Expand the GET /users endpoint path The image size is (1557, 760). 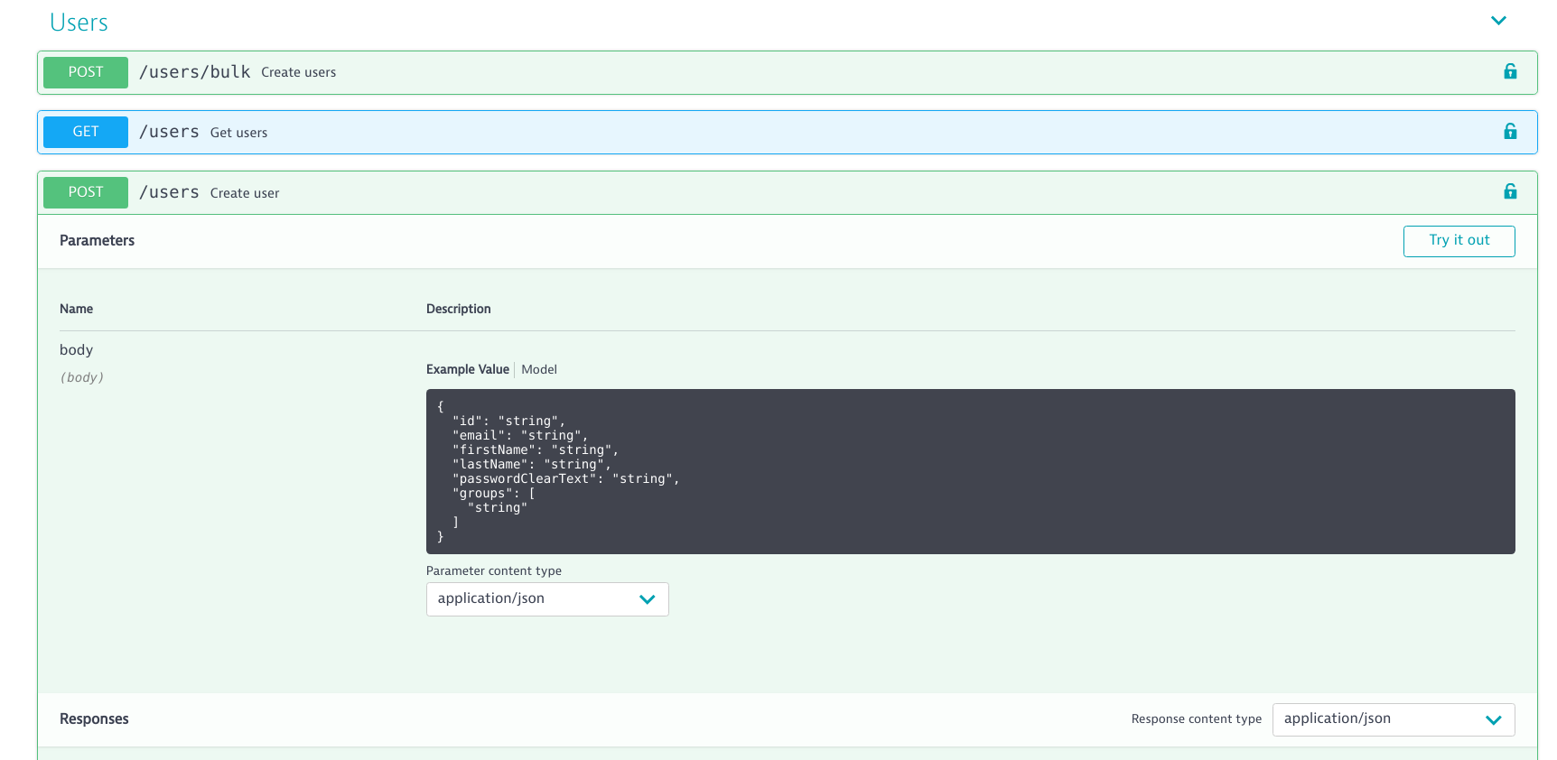click(x=169, y=132)
